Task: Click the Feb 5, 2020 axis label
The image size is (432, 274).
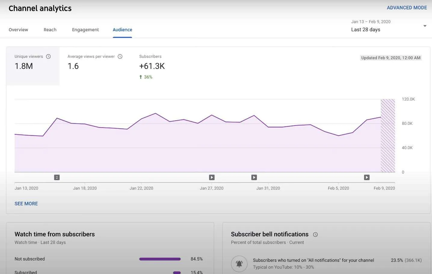Action: click(338, 188)
